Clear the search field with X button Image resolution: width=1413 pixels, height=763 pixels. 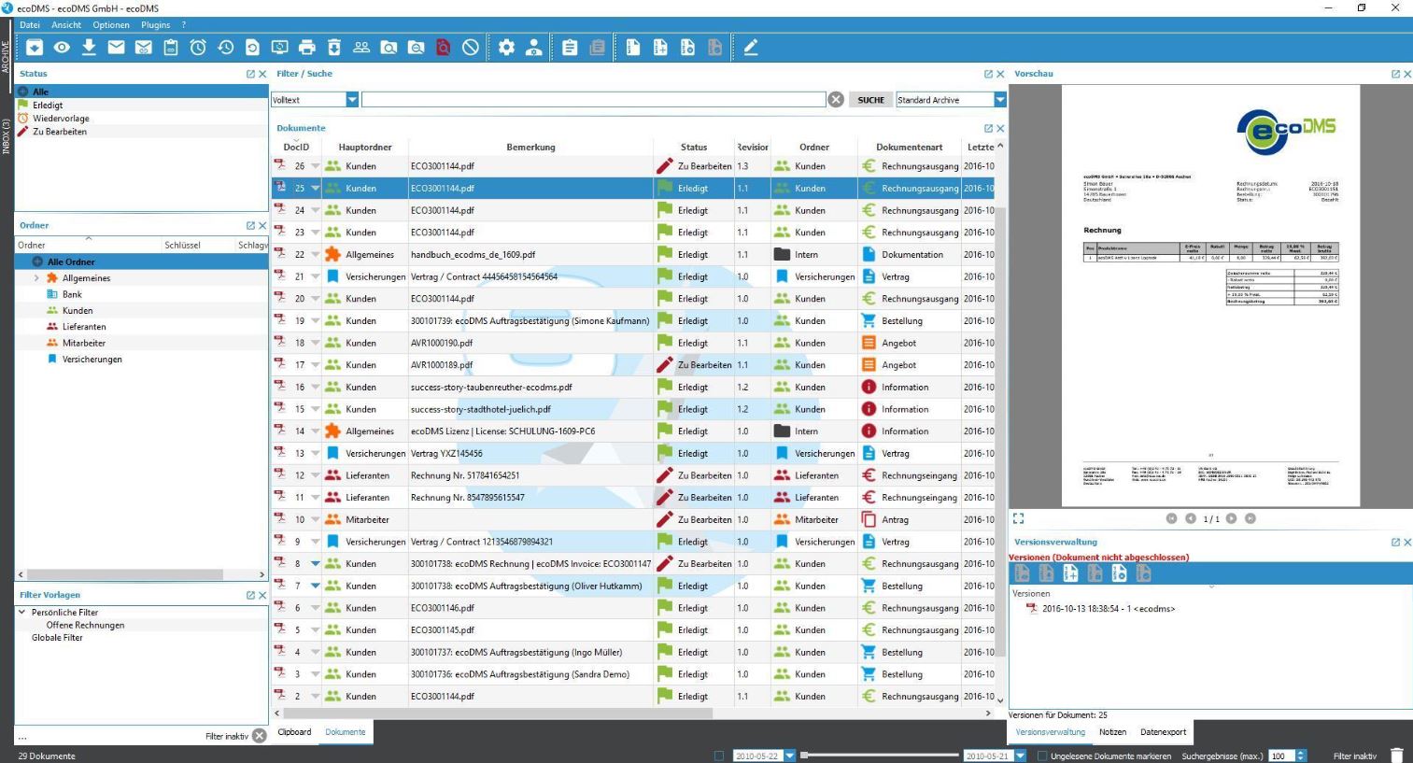tap(836, 100)
